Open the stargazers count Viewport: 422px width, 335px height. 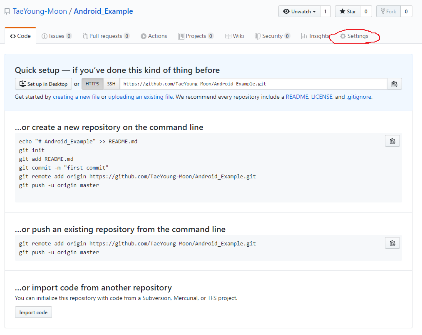click(366, 11)
